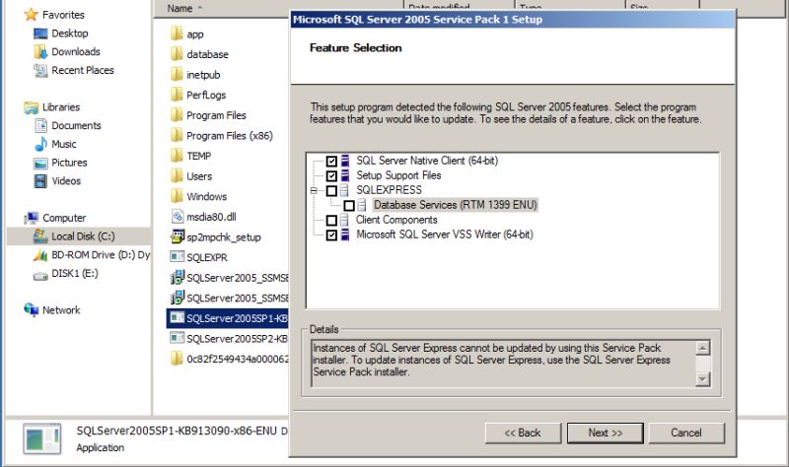Select the inetpub folder icon
This screenshot has height=467, width=789.
(177, 75)
